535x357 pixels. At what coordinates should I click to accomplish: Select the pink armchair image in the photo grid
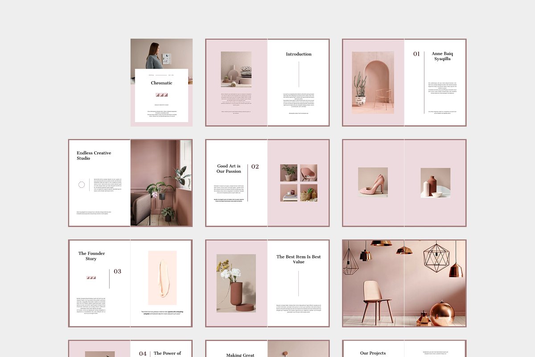click(x=309, y=173)
